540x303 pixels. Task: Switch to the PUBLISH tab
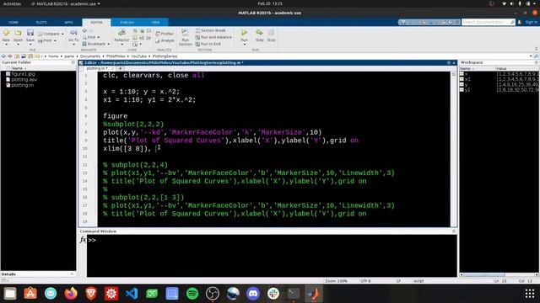(x=127, y=23)
